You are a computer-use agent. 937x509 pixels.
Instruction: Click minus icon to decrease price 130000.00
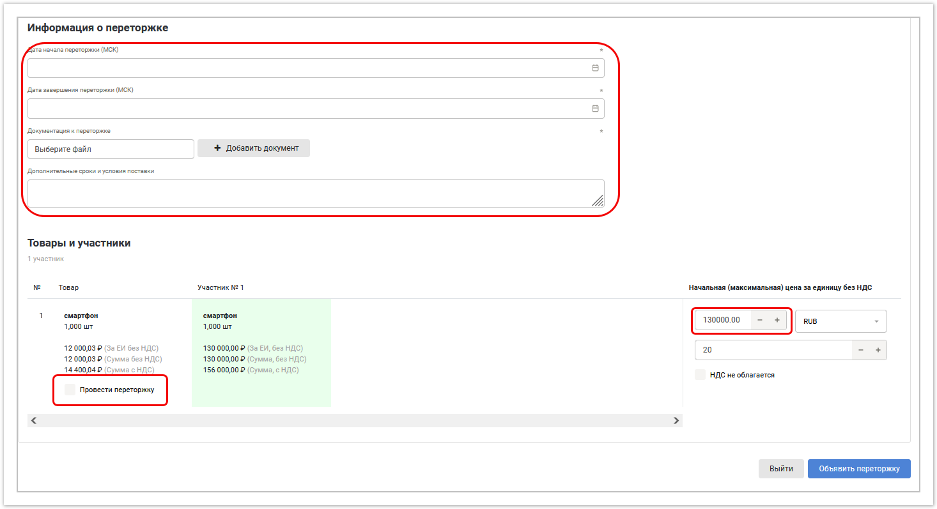[x=759, y=320]
